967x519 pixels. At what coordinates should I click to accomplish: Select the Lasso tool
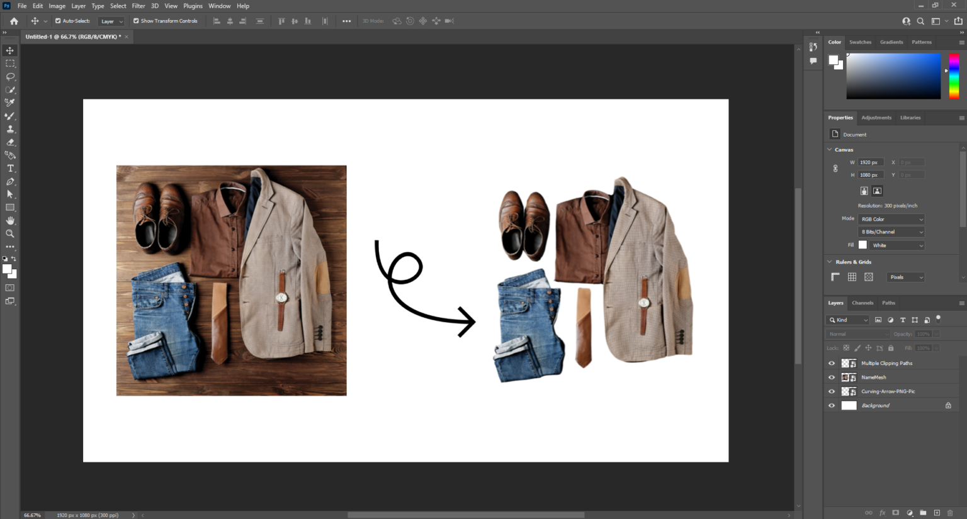tap(9, 76)
